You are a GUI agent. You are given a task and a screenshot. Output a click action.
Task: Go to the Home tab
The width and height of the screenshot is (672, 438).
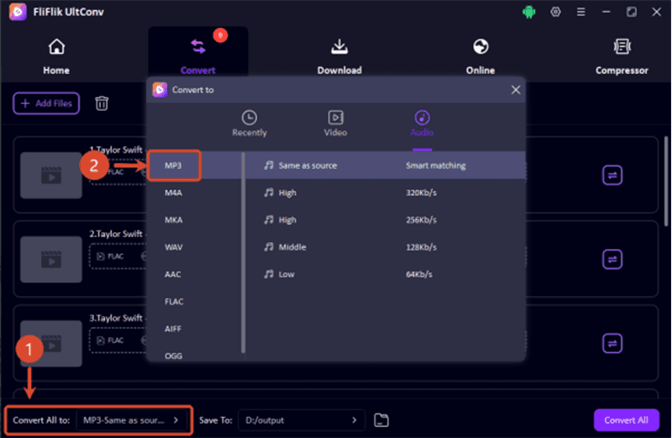[x=56, y=56]
